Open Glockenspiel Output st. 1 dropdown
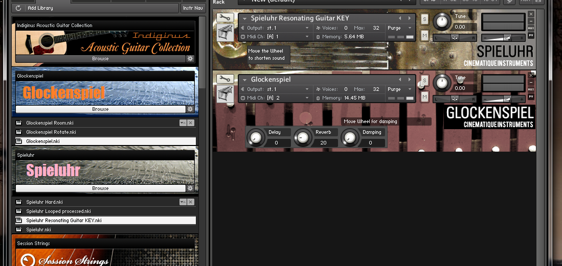Viewport: 562px width, 266px height. (275, 89)
